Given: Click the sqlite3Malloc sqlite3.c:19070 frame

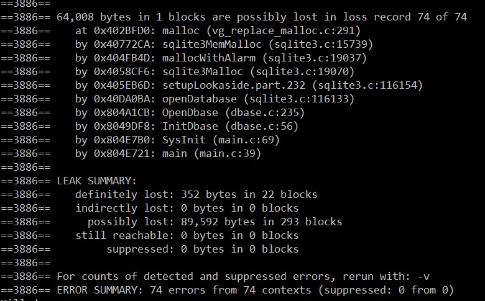Looking at the screenshot, I should pos(215,71).
